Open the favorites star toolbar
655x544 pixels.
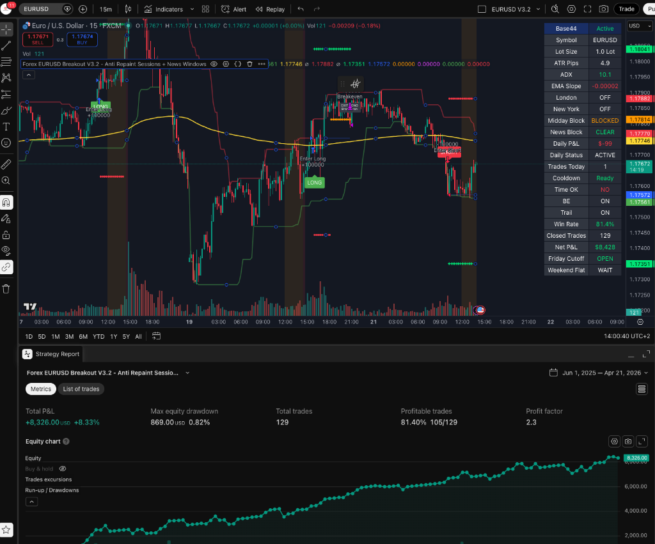point(6,530)
